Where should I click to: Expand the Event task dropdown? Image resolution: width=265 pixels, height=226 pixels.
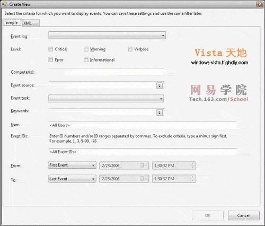(106, 99)
